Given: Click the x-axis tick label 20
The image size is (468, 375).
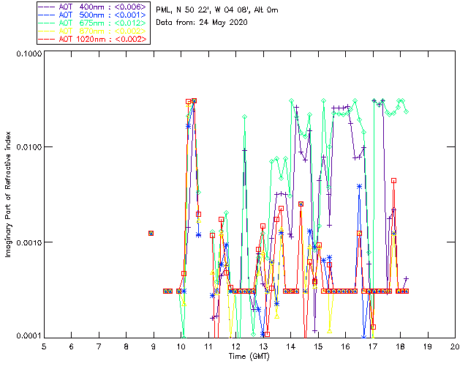Looking at the screenshot, I should click(x=455, y=346).
